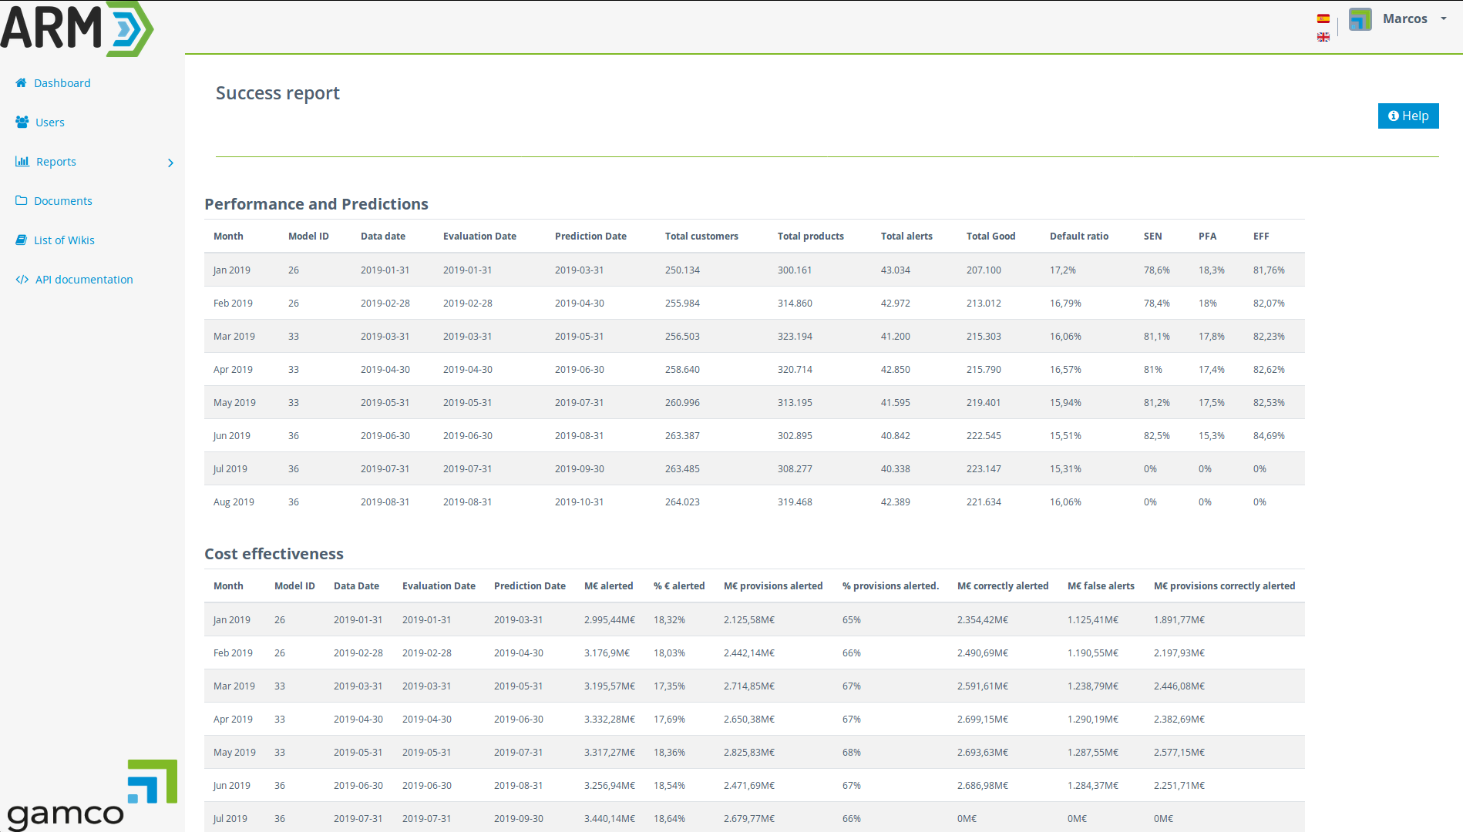Screen dimensions: 1463x832
Task: Click the Total alerts column header
Action: (x=906, y=237)
